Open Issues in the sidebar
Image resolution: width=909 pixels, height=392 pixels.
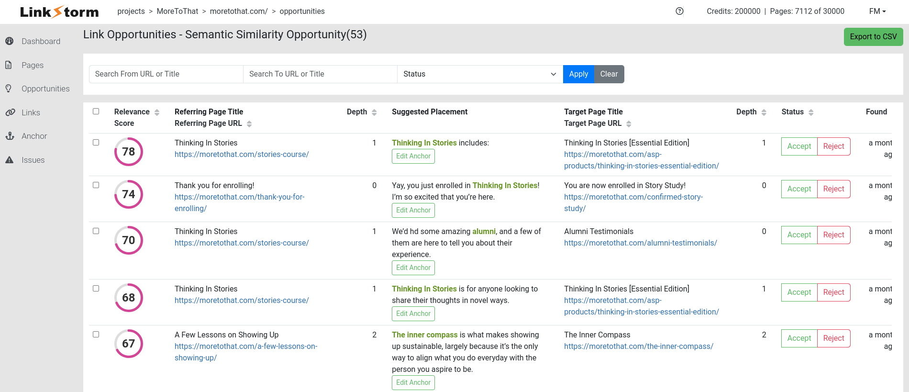point(33,160)
